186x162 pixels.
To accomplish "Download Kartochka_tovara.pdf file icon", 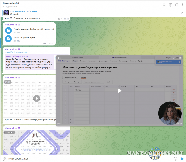I will [x=9, y=39].
